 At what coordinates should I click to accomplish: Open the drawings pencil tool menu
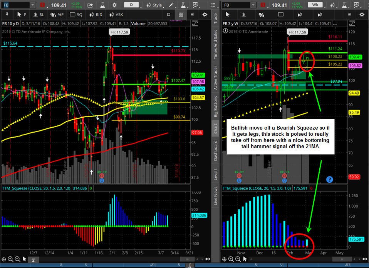(171, 5)
